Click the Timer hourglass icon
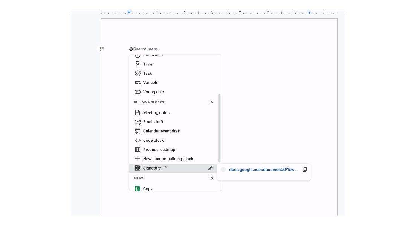The image size is (393, 229). [x=138, y=64]
